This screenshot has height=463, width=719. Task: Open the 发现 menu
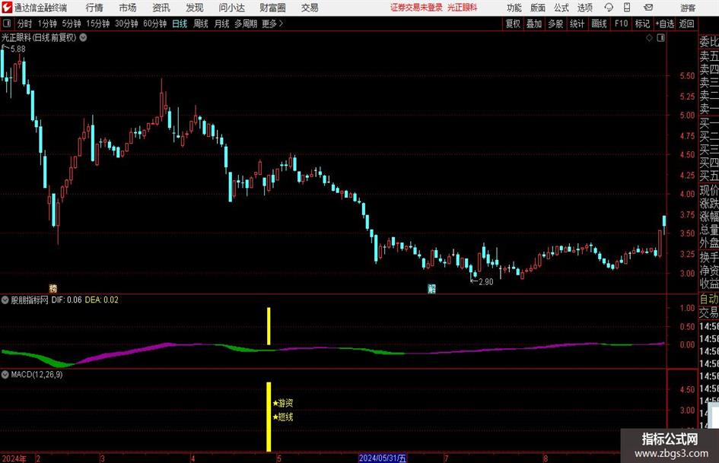click(x=195, y=8)
